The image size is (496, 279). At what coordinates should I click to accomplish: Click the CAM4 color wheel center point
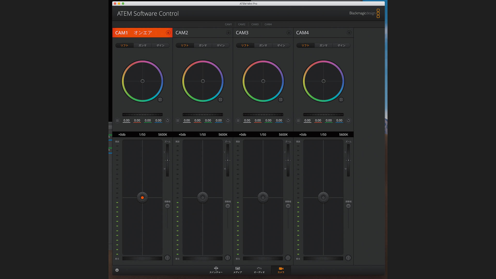coord(323,81)
